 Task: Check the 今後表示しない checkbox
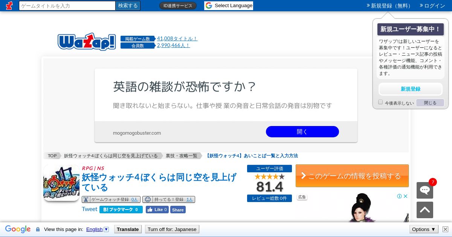tap(380, 102)
